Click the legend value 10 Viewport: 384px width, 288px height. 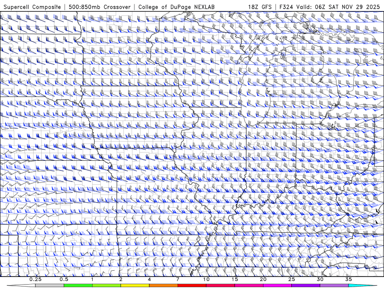click(x=206, y=279)
